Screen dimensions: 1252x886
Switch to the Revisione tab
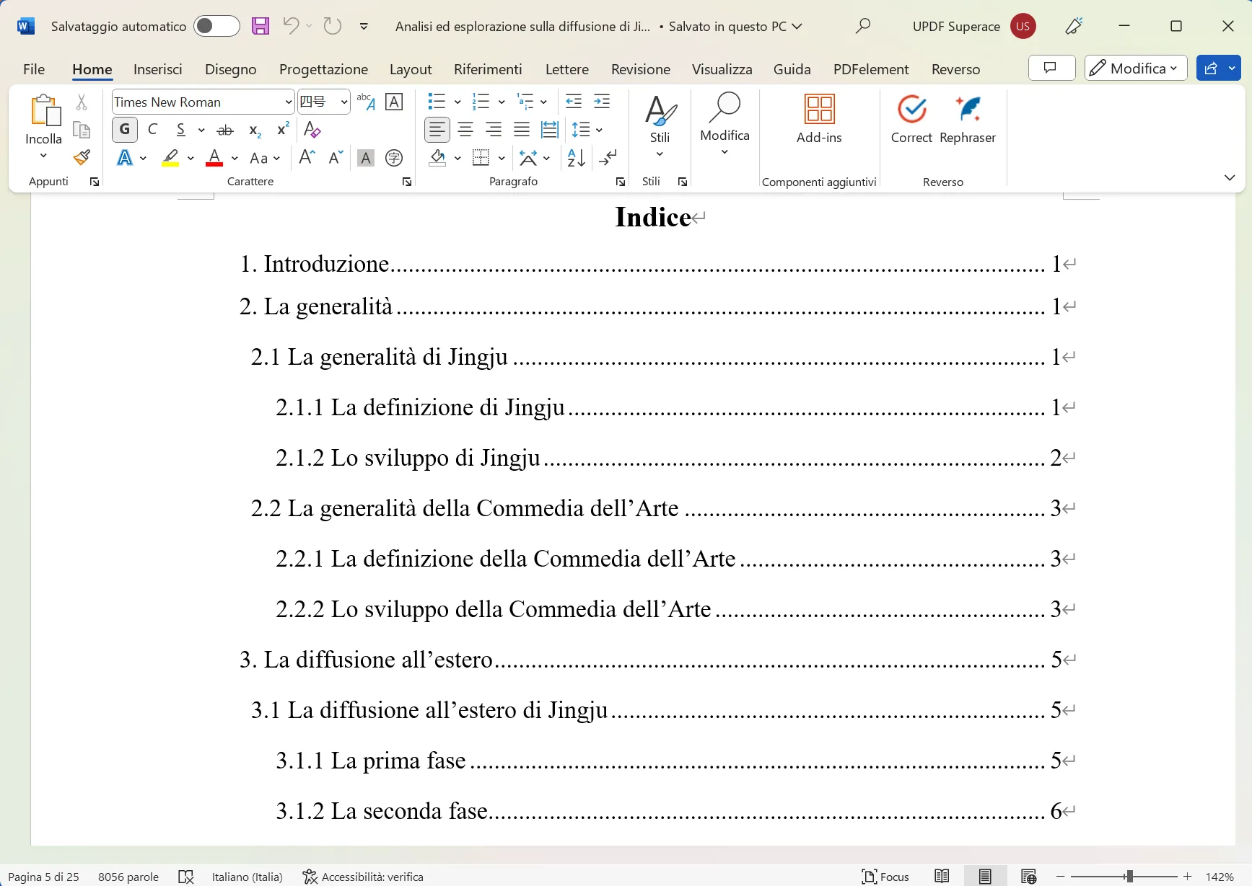(641, 69)
